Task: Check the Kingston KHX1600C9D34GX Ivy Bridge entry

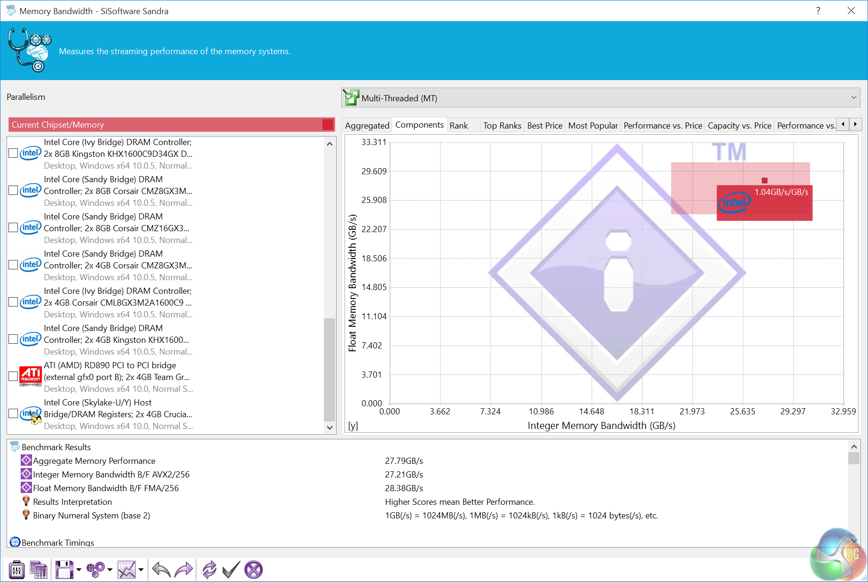Action: tap(14, 153)
